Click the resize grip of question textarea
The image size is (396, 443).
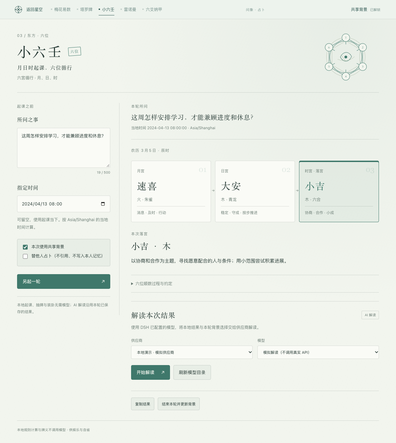tap(108, 165)
